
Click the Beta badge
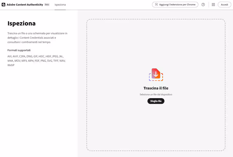point(47,5)
